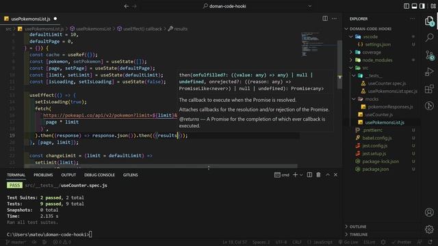Open babel.config.js in Explorer

[x=377, y=138]
